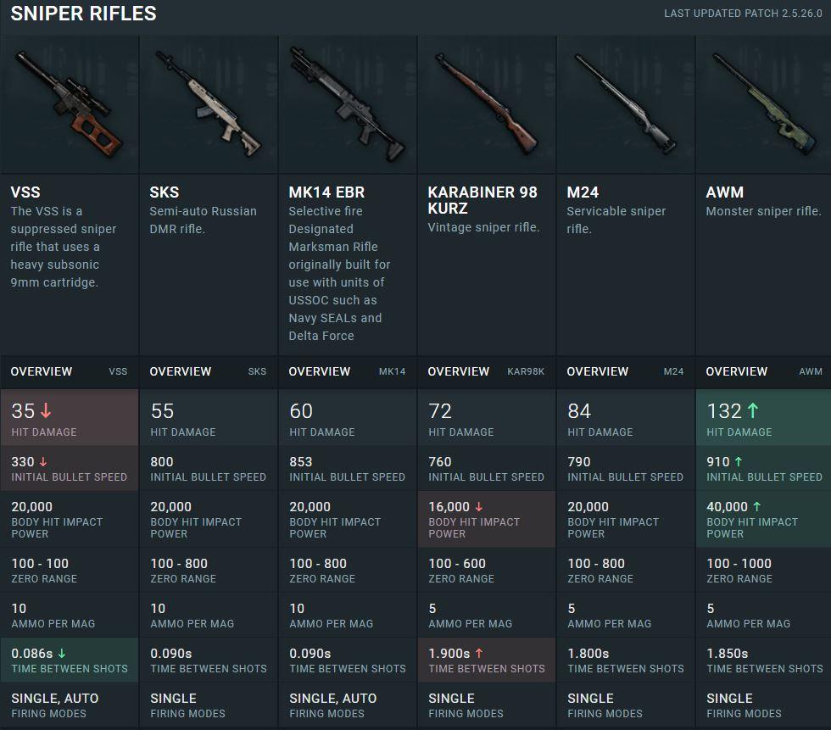This screenshot has width=831, height=730.
Task: Click the 'Vintage sniper rifle.' description
Action: (x=483, y=227)
